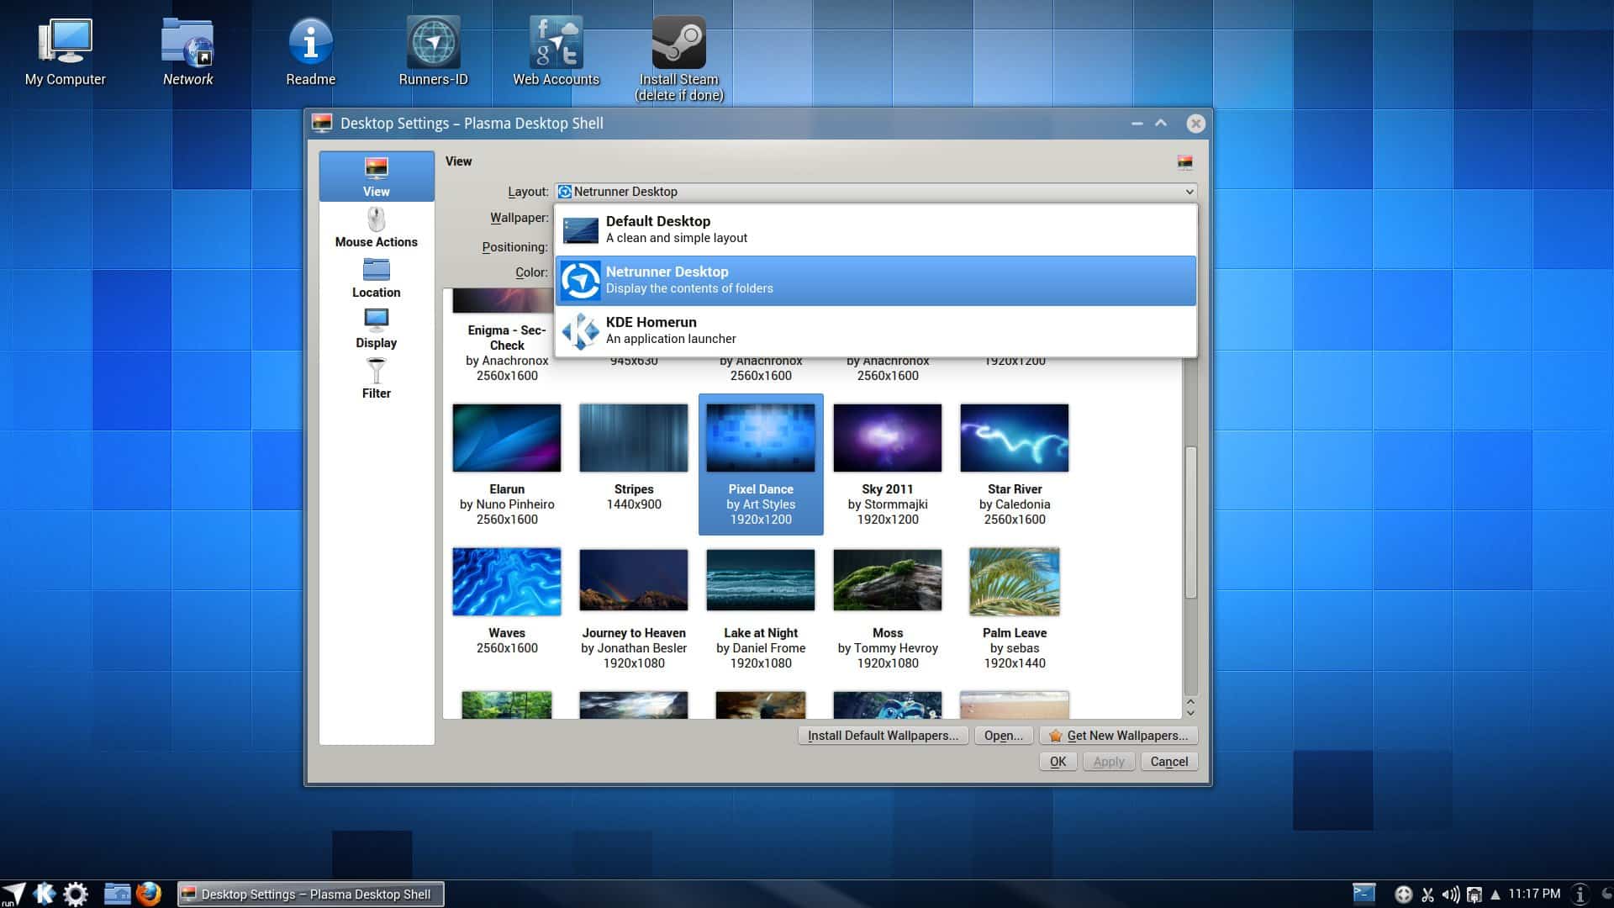1614x908 pixels.
Task: Click the round crosshair tray icon
Action: [1403, 895]
